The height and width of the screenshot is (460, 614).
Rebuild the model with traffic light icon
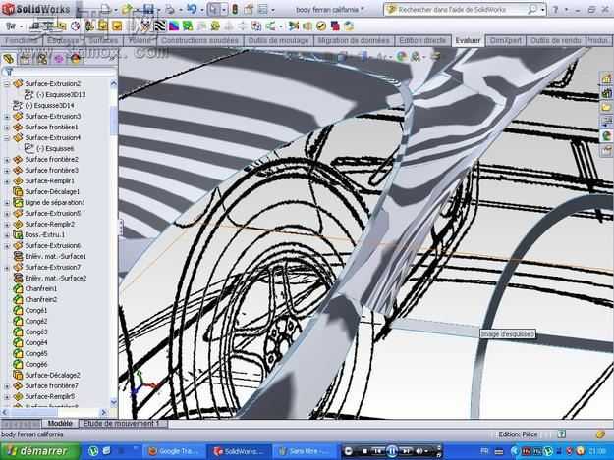(235, 9)
